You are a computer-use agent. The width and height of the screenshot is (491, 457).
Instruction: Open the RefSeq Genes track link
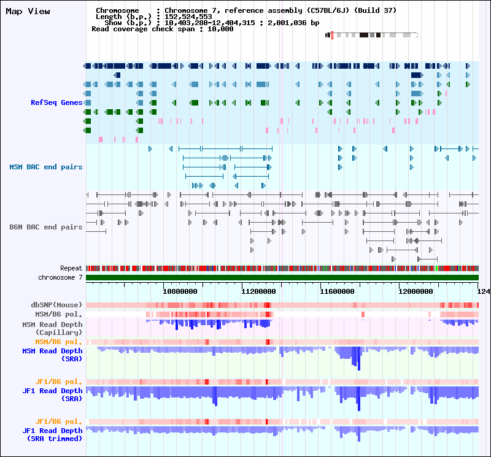click(56, 102)
